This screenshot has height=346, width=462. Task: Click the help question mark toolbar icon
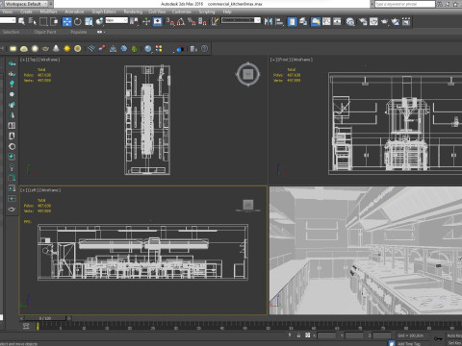coord(204,49)
